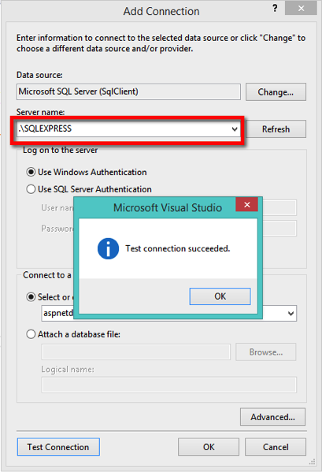Open the database name dropdown arrow

click(291, 314)
